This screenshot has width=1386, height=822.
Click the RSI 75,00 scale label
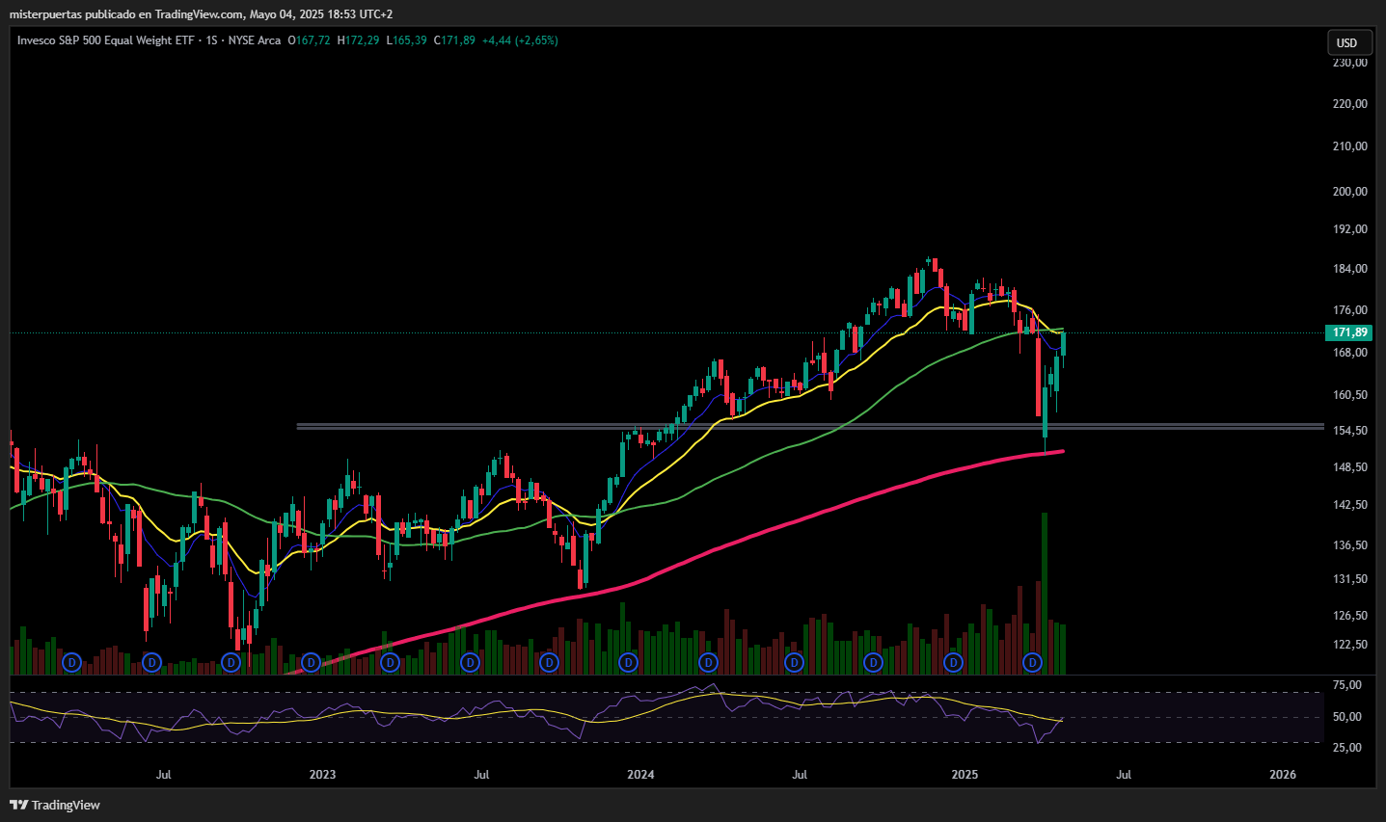tap(1346, 685)
